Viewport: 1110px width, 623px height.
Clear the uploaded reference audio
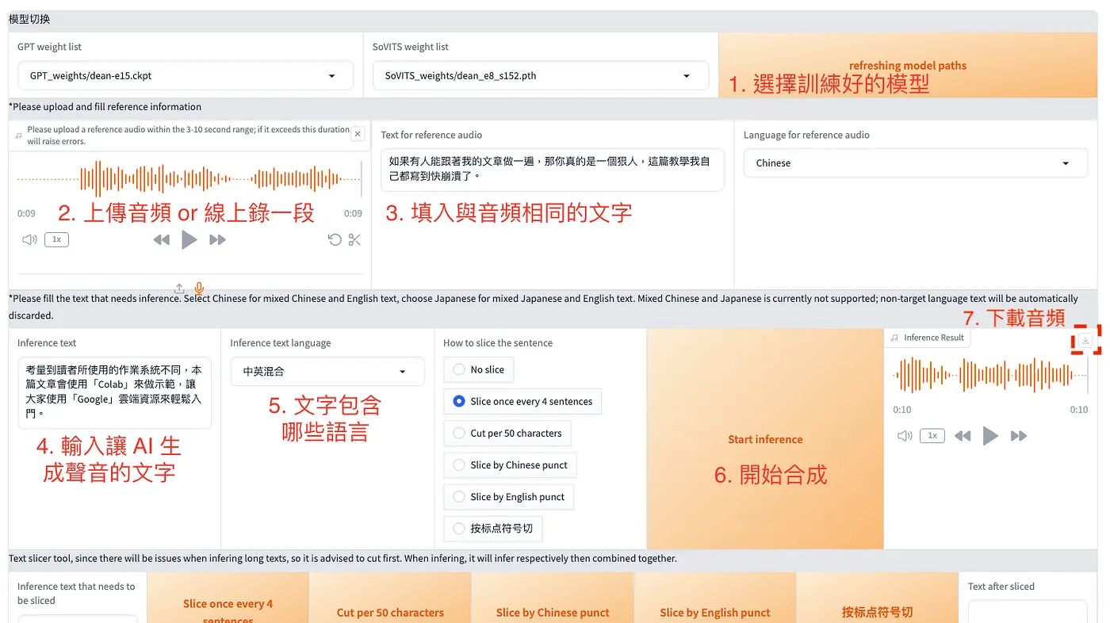coord(358,134)
